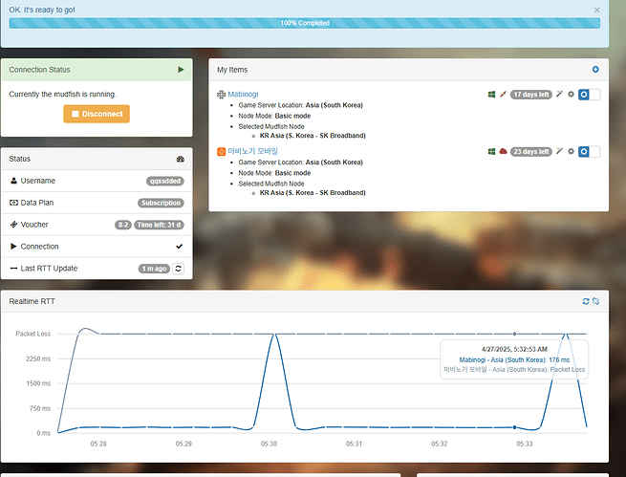Click the play arrow icon beside Connection
Screen dimensions: 626x477
[13, 247]
